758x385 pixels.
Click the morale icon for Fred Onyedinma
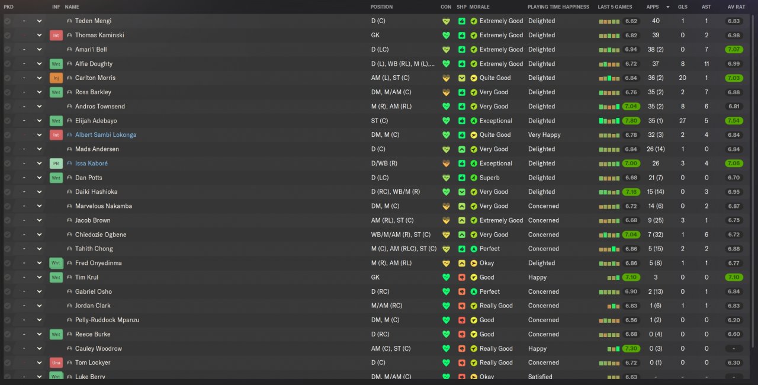pyautogui.click(x=474, y=263)
